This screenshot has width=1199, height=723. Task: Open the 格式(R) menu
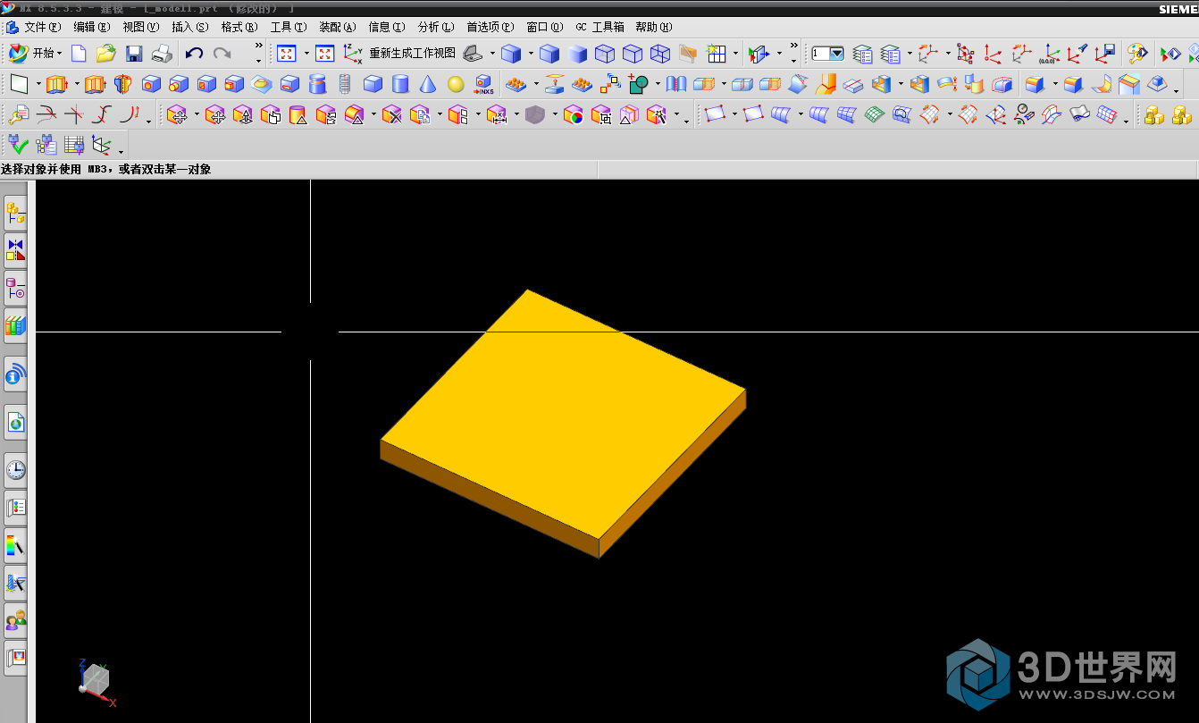239,27
